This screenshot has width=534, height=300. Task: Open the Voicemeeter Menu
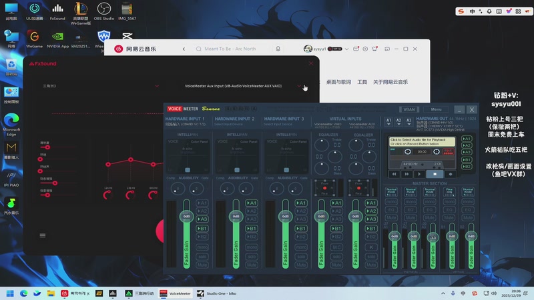[437, 109]
